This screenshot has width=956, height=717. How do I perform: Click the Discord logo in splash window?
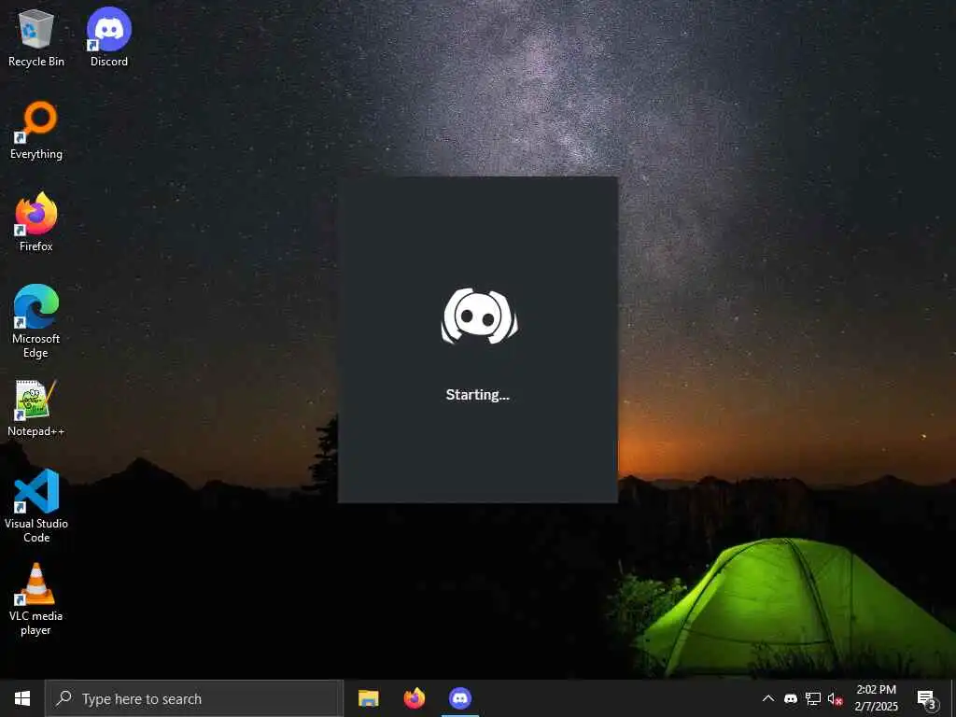pos(479,316)
